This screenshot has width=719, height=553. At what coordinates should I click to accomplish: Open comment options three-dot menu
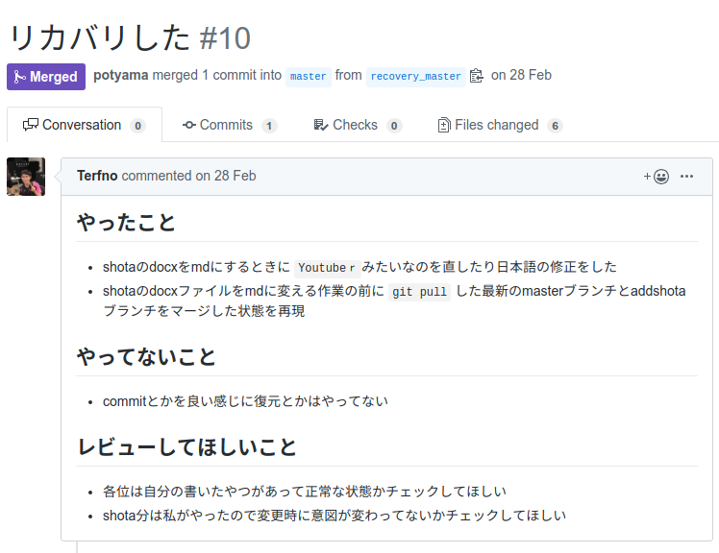pyautogui.click(x=686, y=177)
